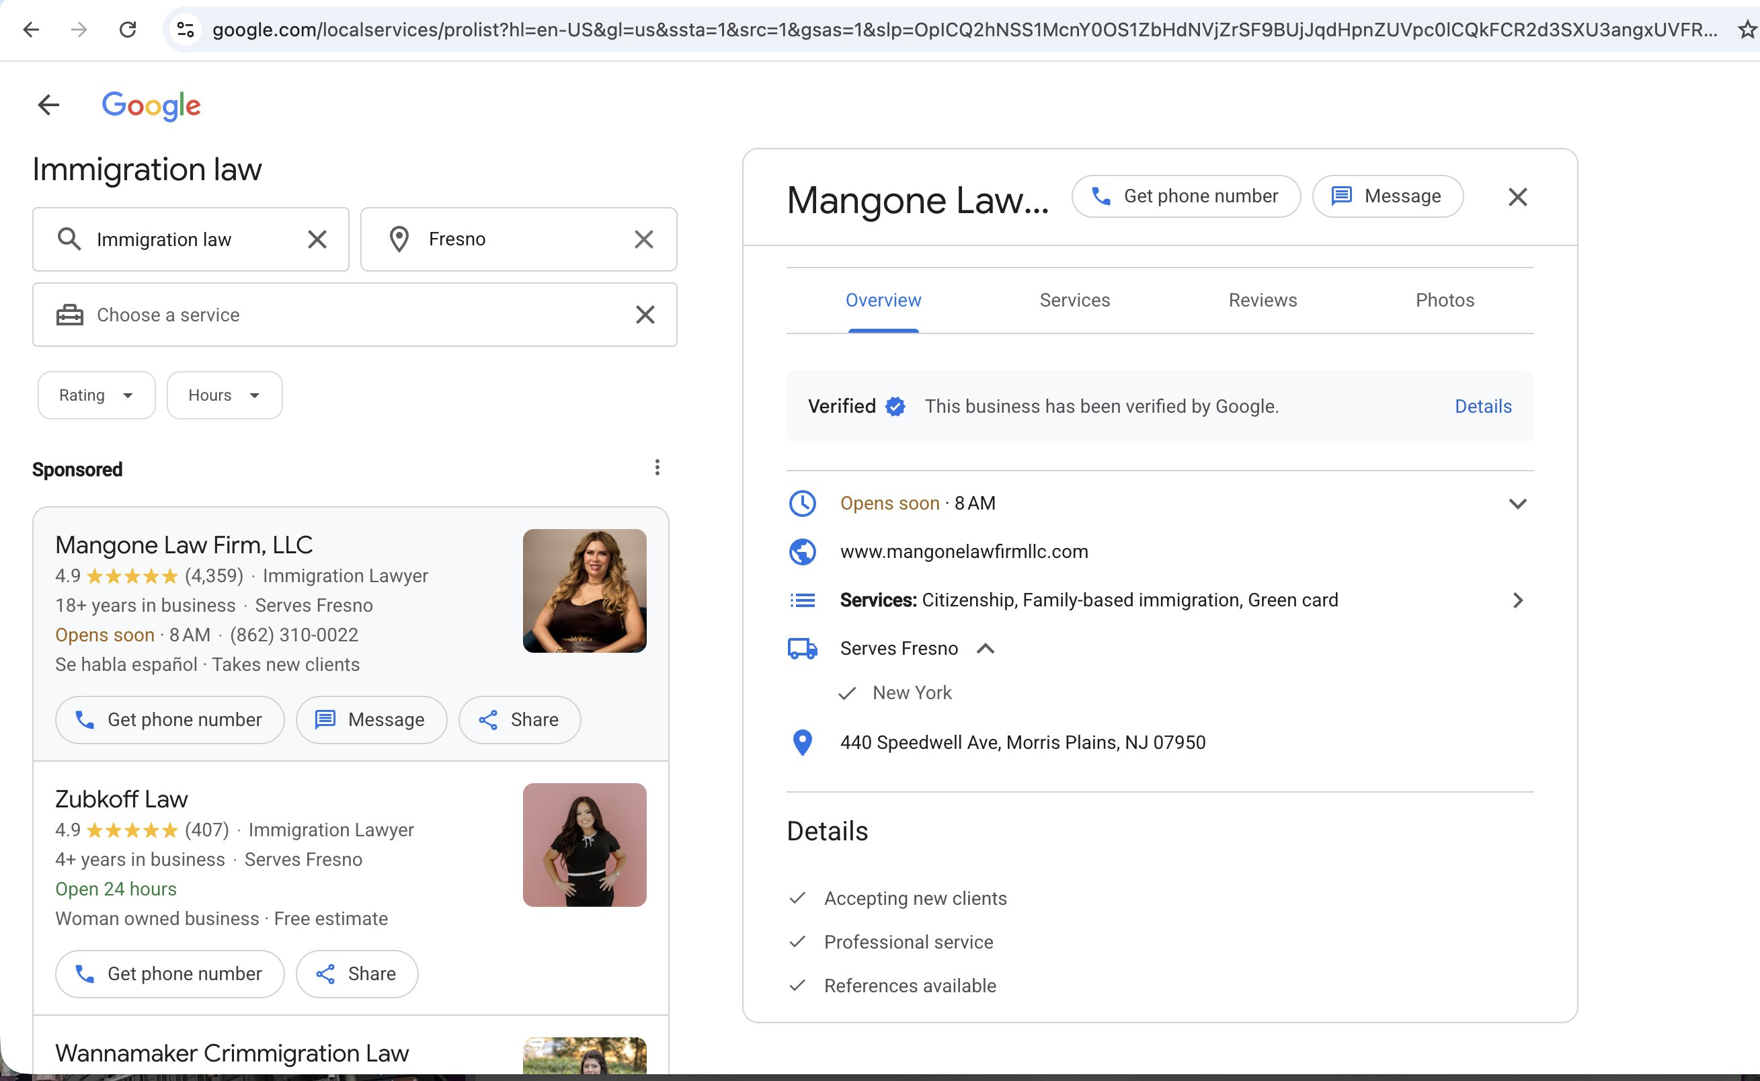Open the Zubkoff Law profile photo

[585, 845]
